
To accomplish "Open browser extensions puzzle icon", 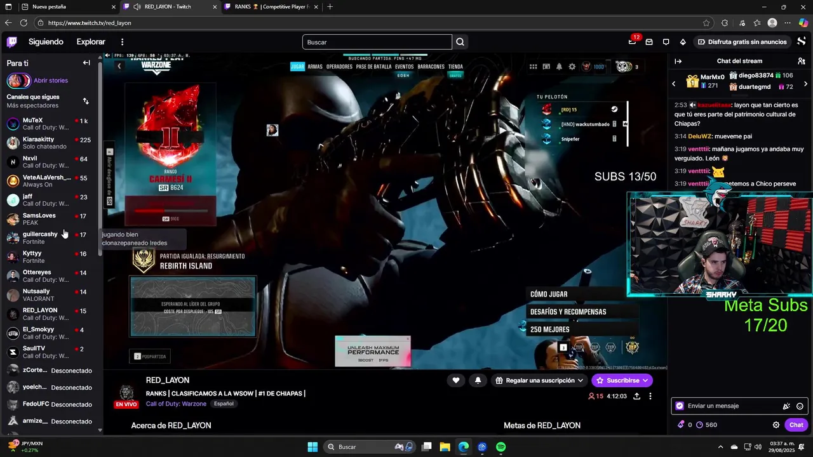I will pyautogui.click(x=725, y=23).
